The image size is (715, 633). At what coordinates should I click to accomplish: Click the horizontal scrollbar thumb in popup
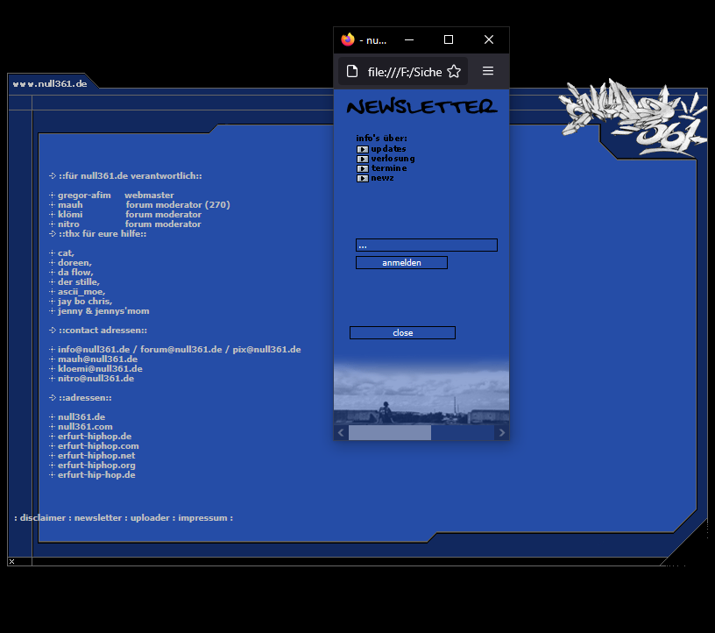(389, 433)
